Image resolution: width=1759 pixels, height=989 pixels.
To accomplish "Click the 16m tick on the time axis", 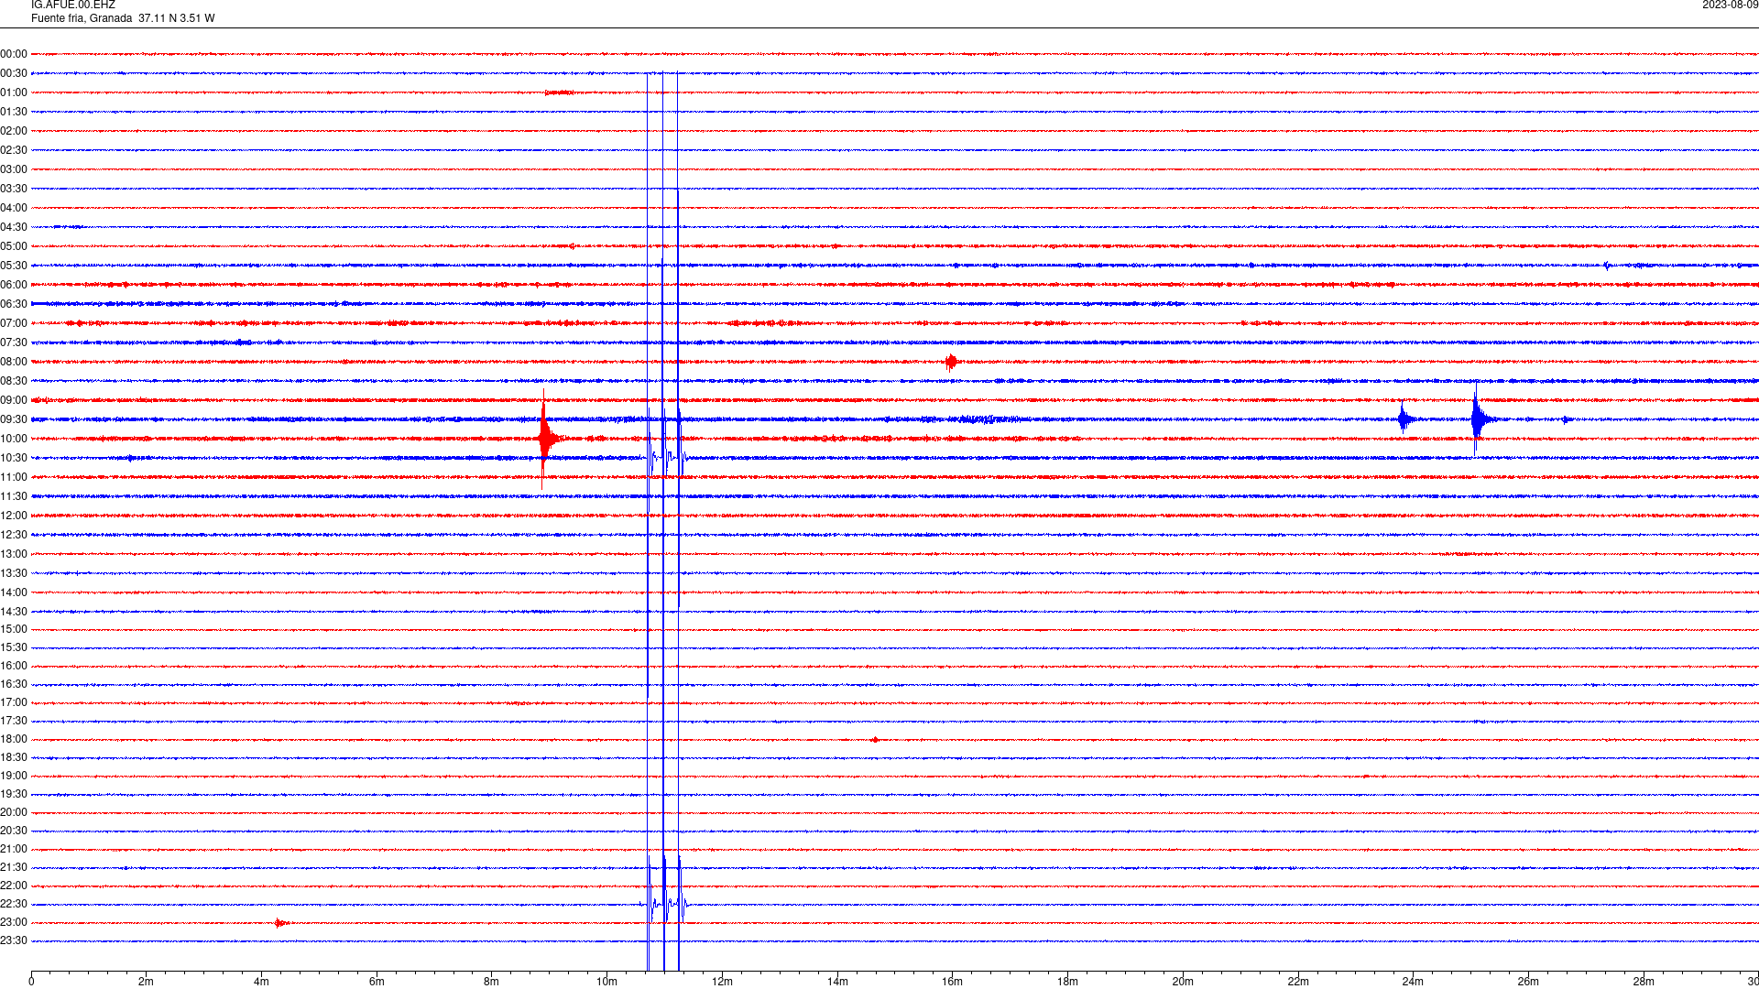I will (x=952, y=982).
